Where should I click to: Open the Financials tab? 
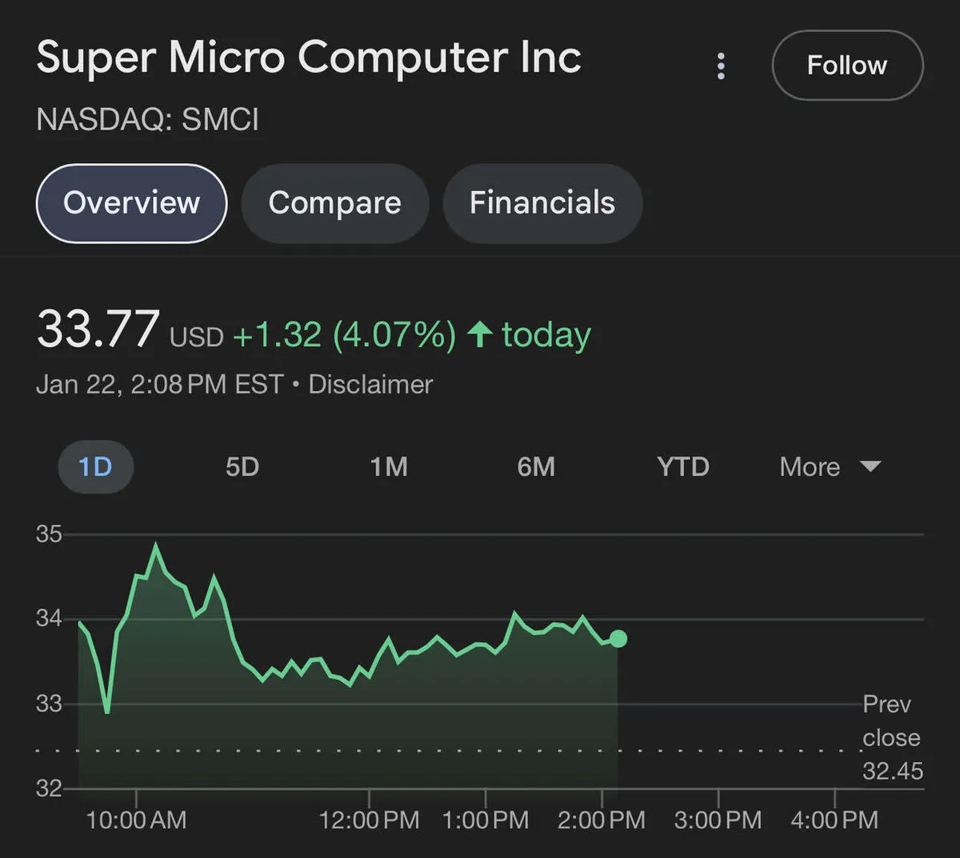[x=542, y=203]
